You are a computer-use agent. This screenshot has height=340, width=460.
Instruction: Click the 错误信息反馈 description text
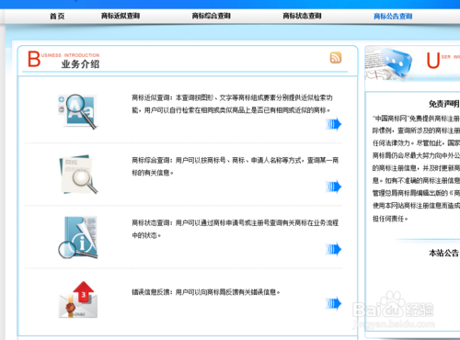click(206, 292)
